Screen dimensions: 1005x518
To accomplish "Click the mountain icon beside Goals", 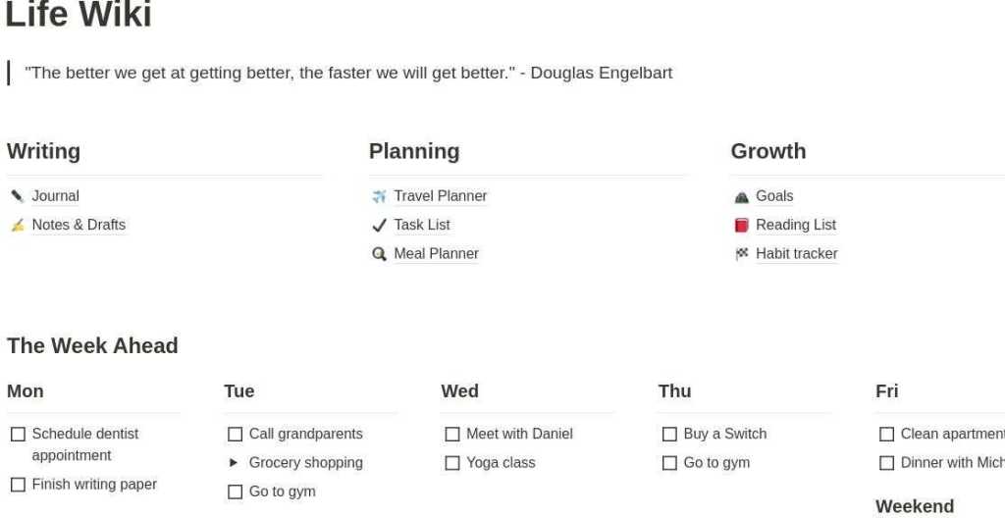I will (741, 196).
